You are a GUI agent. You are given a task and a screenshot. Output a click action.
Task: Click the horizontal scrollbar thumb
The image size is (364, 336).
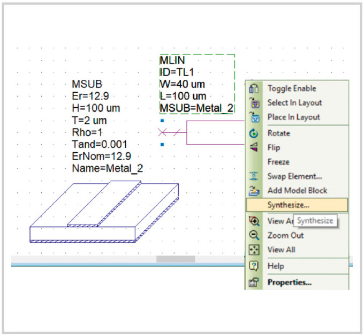pos(176,259)
